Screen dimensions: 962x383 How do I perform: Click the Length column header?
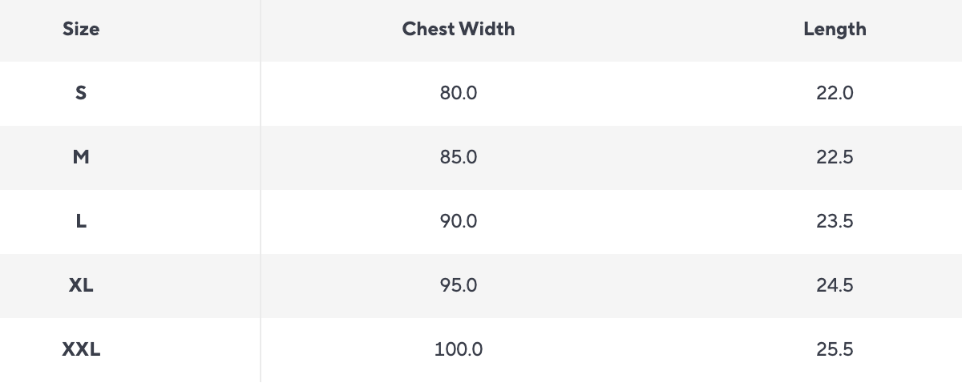[835, 30]
